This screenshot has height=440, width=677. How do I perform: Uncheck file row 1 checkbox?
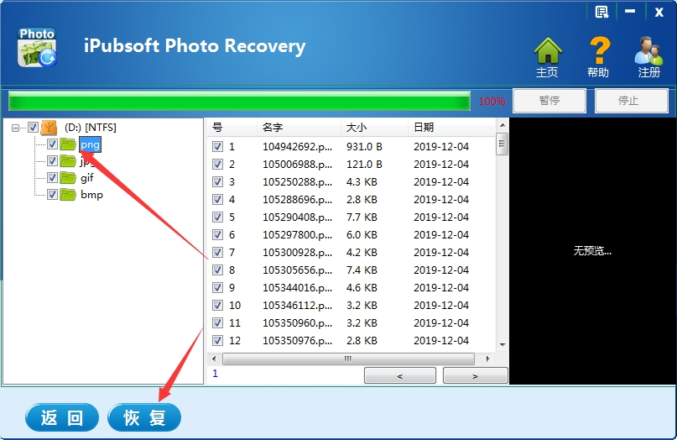[x=217, y=146]
